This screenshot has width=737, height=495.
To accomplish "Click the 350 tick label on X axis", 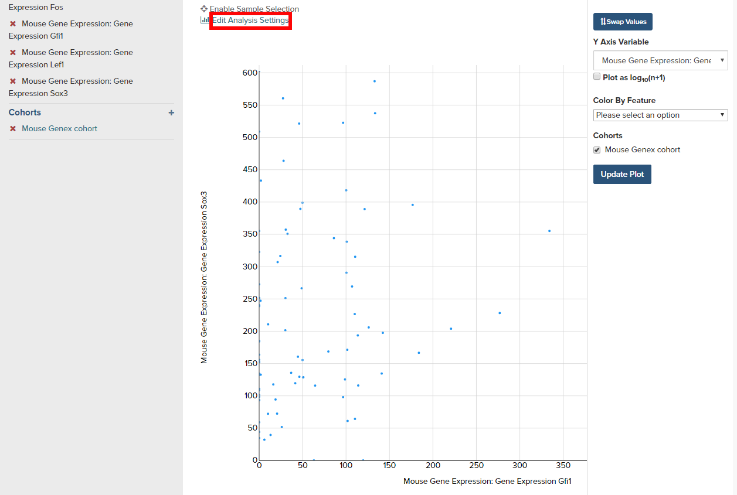I will pyautogui.click(x=563, y=465).
